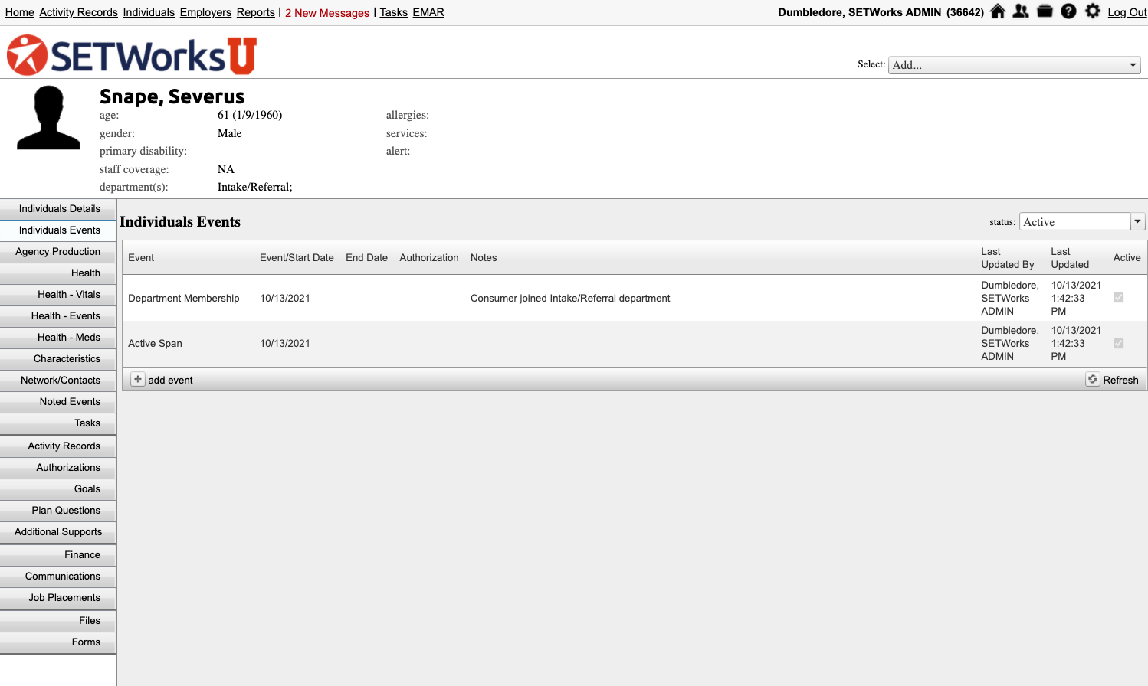The height and width of the screenshot is (686, 1148).
Task: Open Finance sidebar tab
Action: click(x=58, y=554)
